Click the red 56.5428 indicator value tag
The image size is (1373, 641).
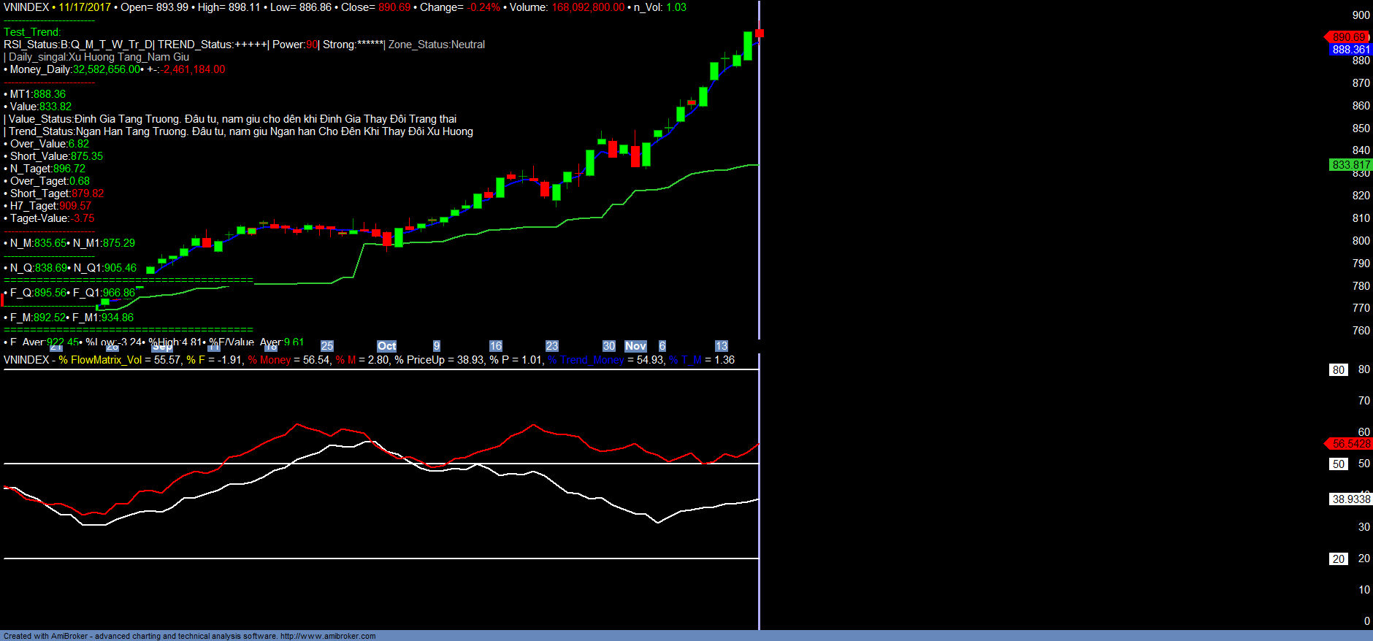tap(1350, 444)
